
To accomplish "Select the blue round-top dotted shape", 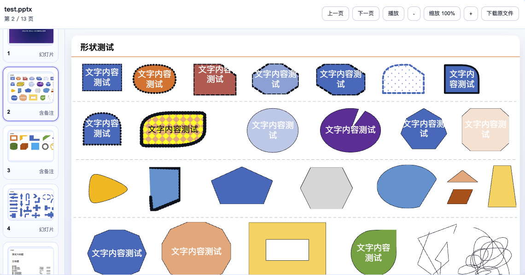I will pyautogui.click(x=102, y=129).
